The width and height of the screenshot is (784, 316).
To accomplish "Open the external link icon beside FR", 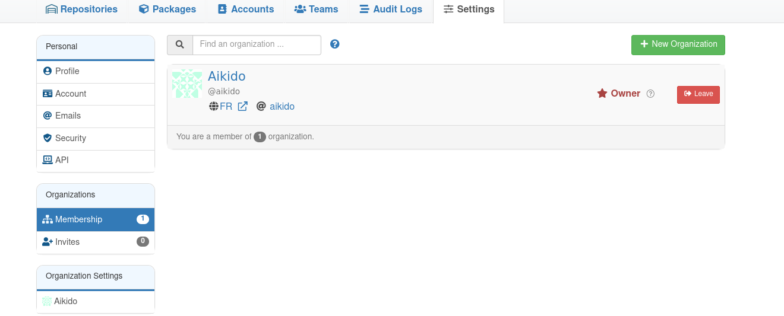I will (x=242, y=107).
